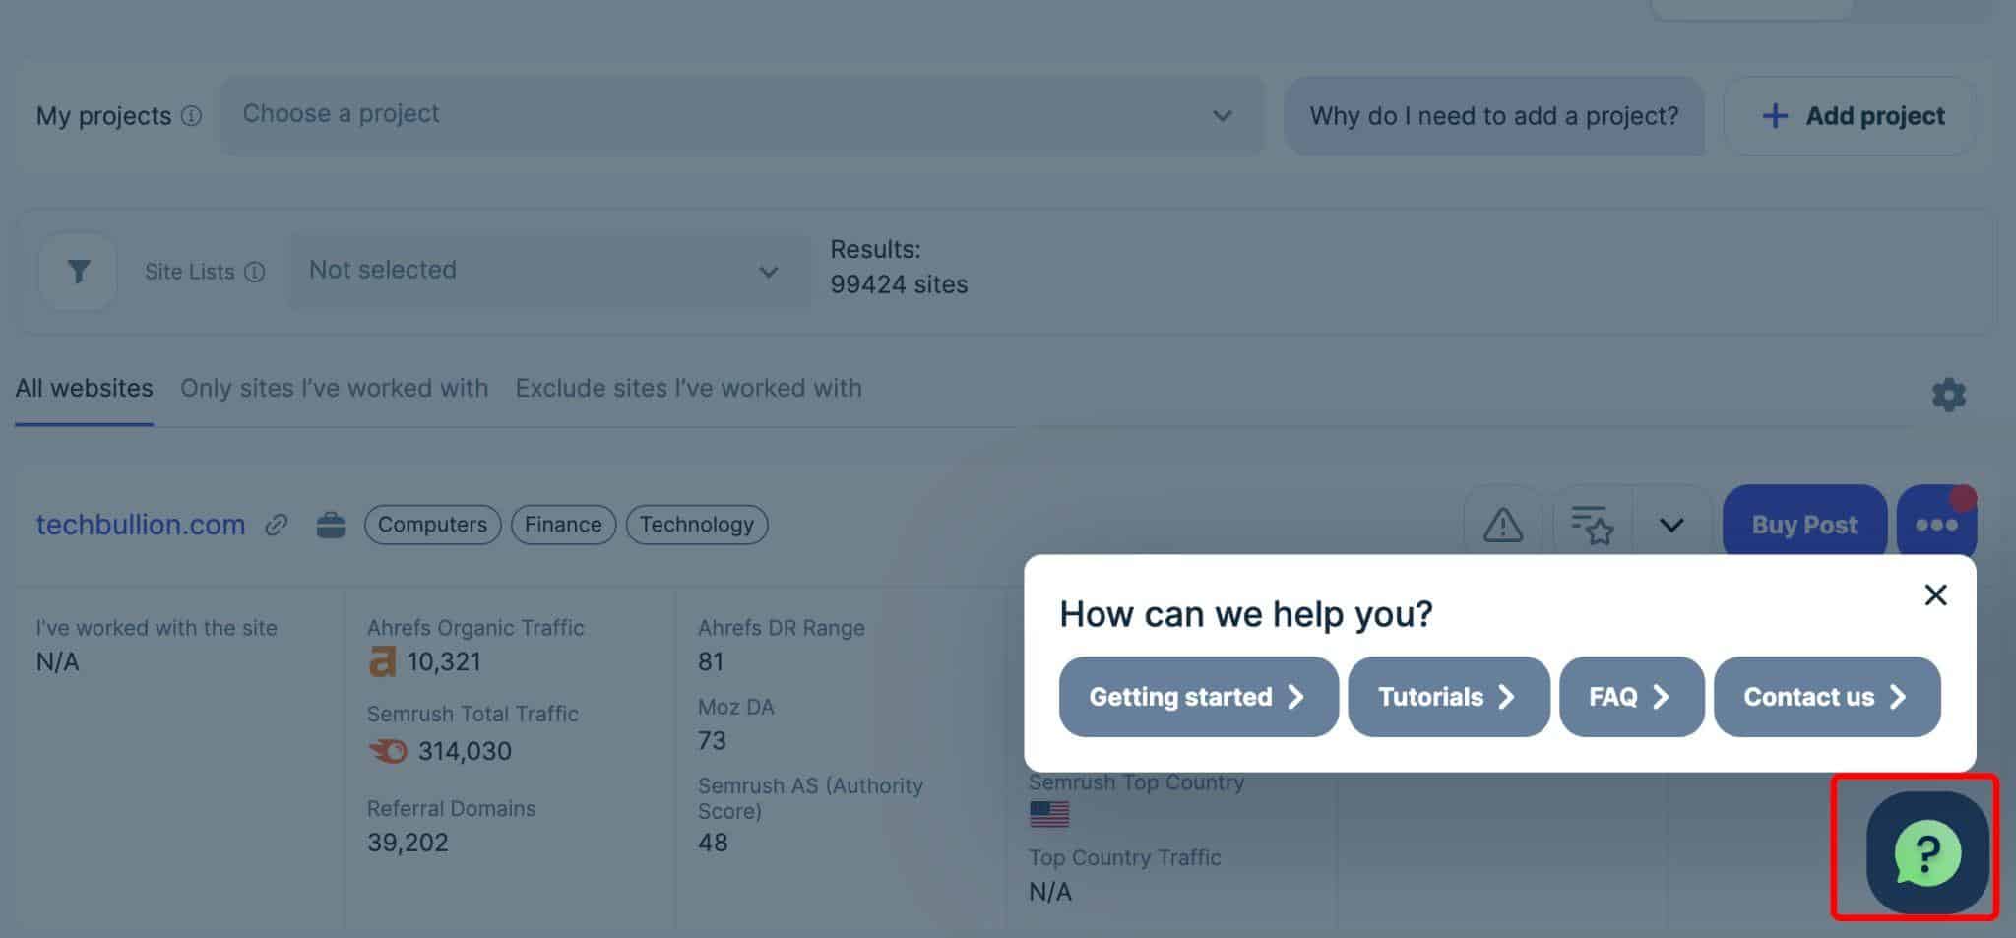Click the Finance category tag
This screenshot has width=2016, height=938.
tap(563, 525)
